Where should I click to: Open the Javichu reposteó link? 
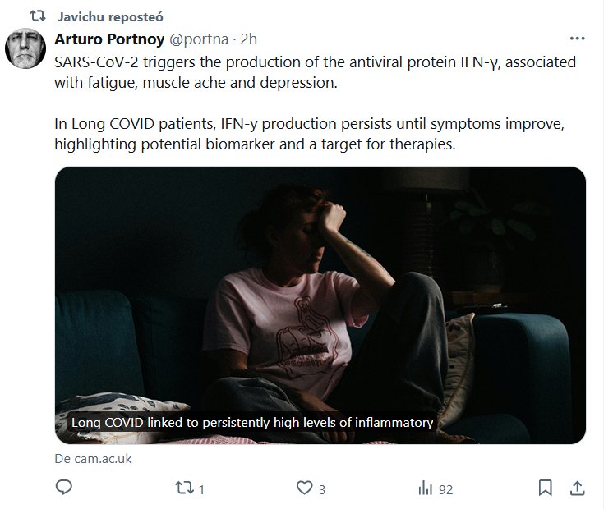click(100, 16)
